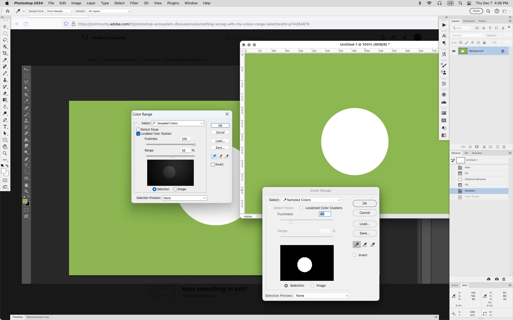Switch to the Channels tab
The image size is (513, 320).
pos(469,21)
